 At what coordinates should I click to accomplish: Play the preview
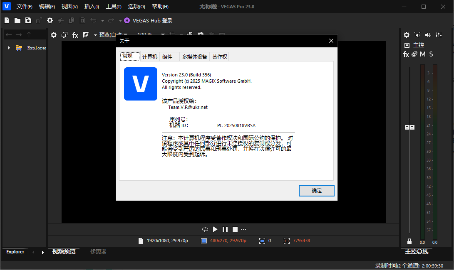point(215,229)
